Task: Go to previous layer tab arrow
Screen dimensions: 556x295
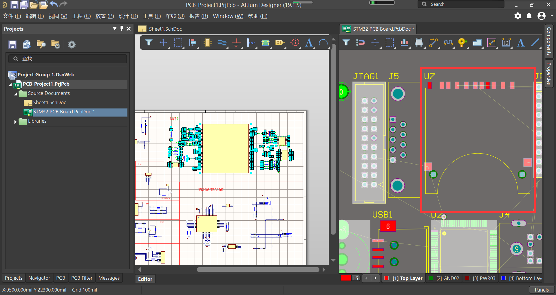Action: pyautogui.click(x=366, y=278)
